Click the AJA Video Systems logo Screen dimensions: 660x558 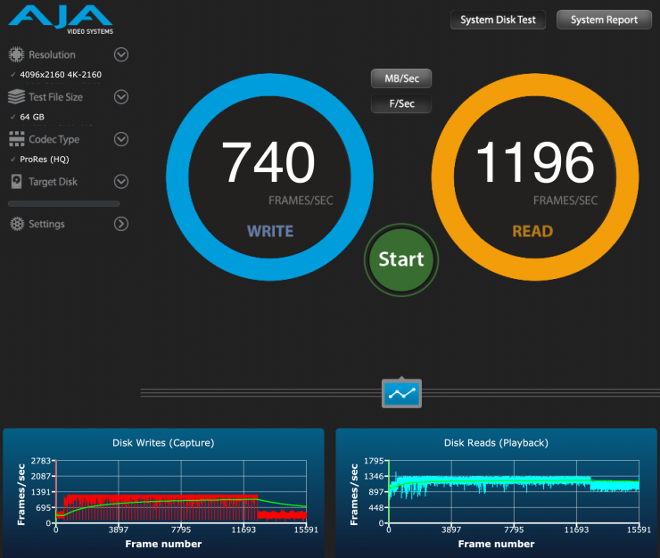[61, 18]
